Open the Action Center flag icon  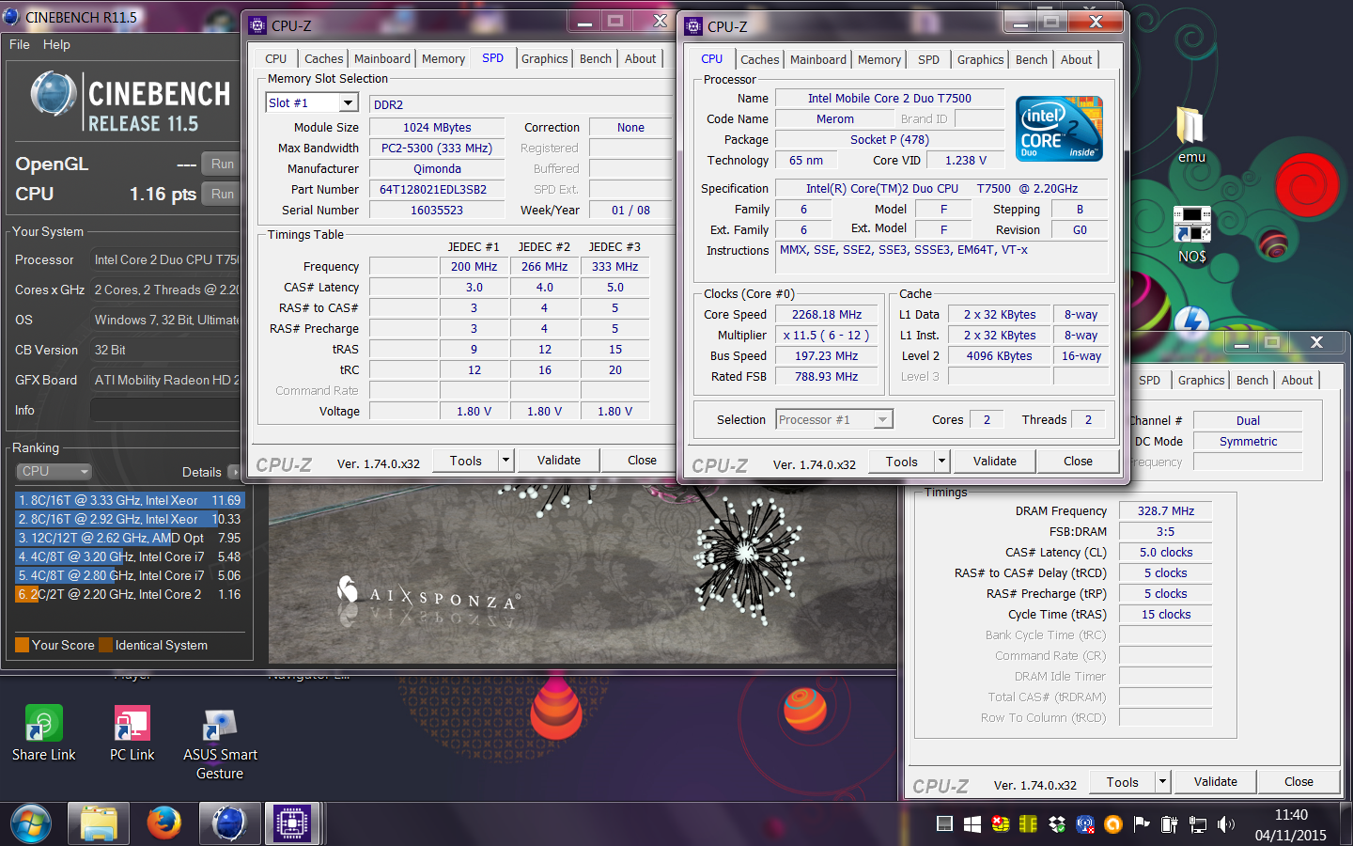click(1142, 824)
